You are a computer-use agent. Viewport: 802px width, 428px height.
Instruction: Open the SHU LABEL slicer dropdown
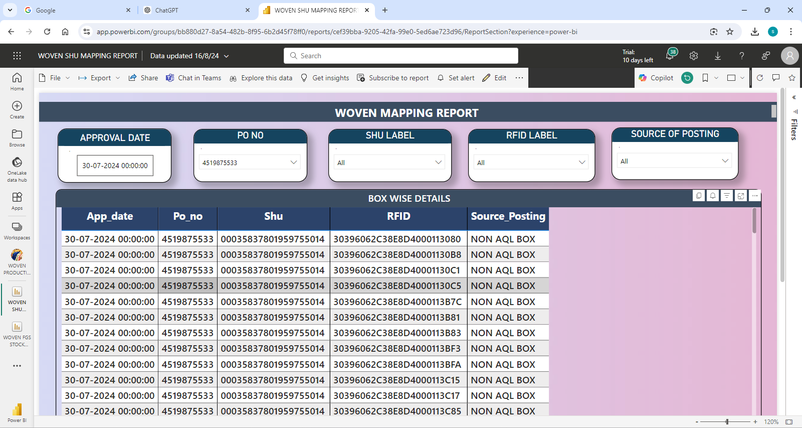point(438,162)
